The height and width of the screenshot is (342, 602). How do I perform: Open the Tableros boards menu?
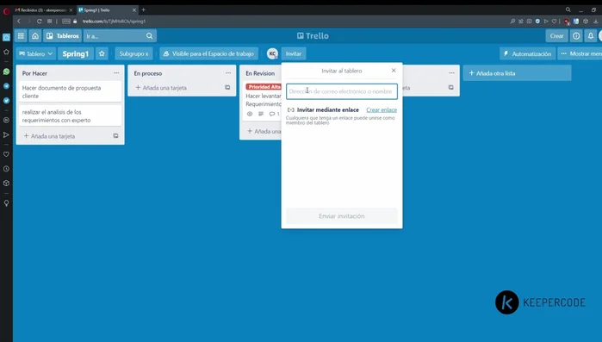click(62, 35)
